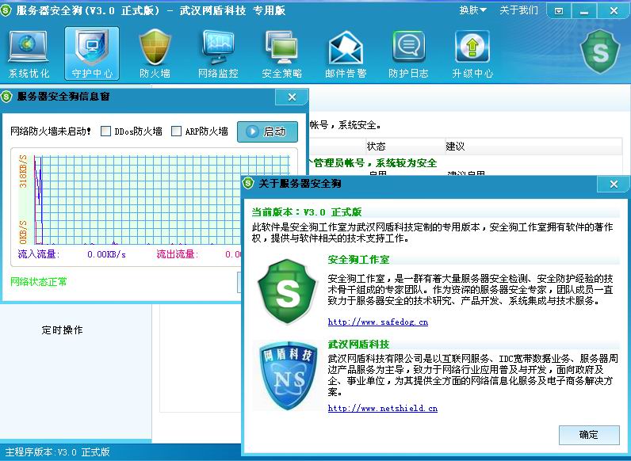
Task: Click 当前版本：V3.0 正式版 heading
Action: 307,212
